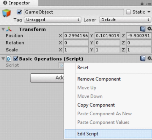Open Transform component gear settings
This screenshot has height=140, width=152.
tap(149, 29)
